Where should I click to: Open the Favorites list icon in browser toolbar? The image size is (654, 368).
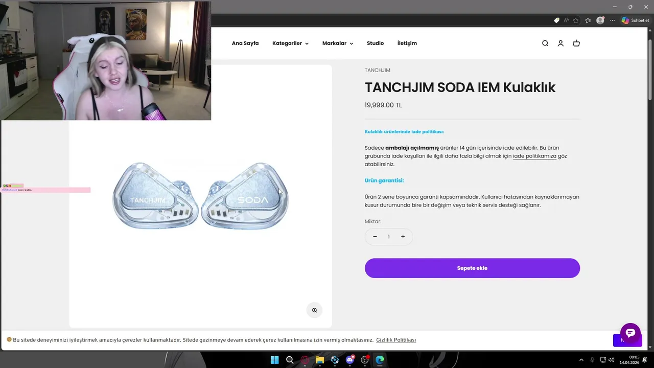coord(588,20)
